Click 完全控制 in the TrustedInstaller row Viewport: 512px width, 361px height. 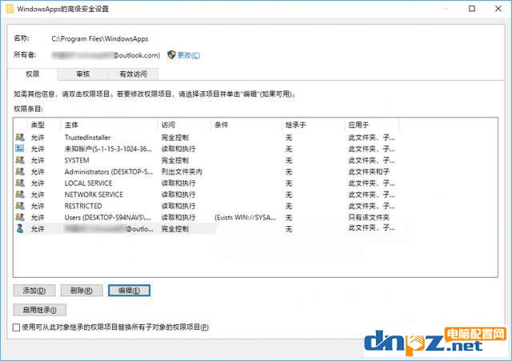[175, 137]
